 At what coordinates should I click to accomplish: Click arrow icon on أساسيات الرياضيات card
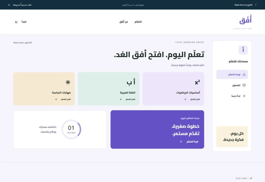pyautogui.click(x=186, y=99)
